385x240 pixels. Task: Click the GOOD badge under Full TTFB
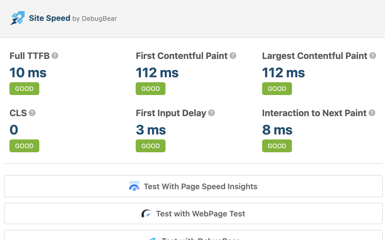24,88
